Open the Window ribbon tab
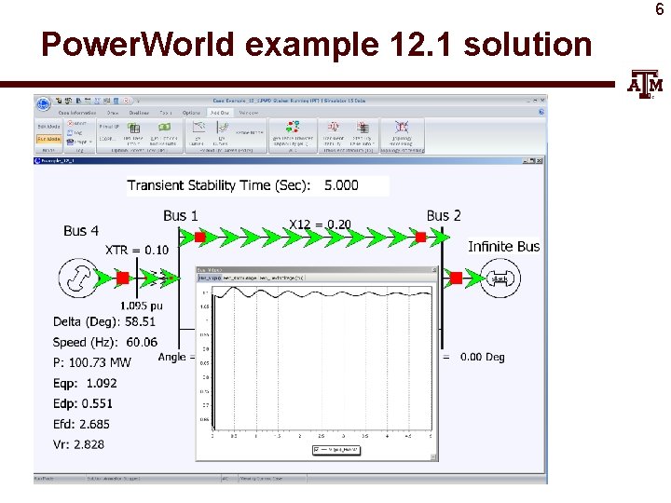This screenshot has width=671, height=503. 249,113
